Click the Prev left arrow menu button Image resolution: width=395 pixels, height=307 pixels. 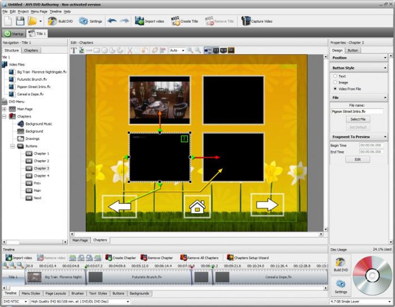[x=119, y=206]
